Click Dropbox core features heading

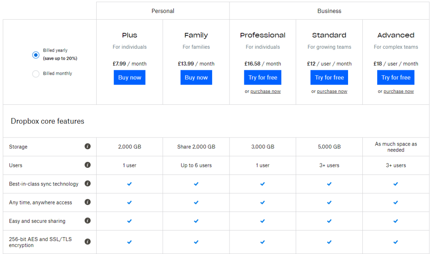pyautogui.click(x=47, y=121)
